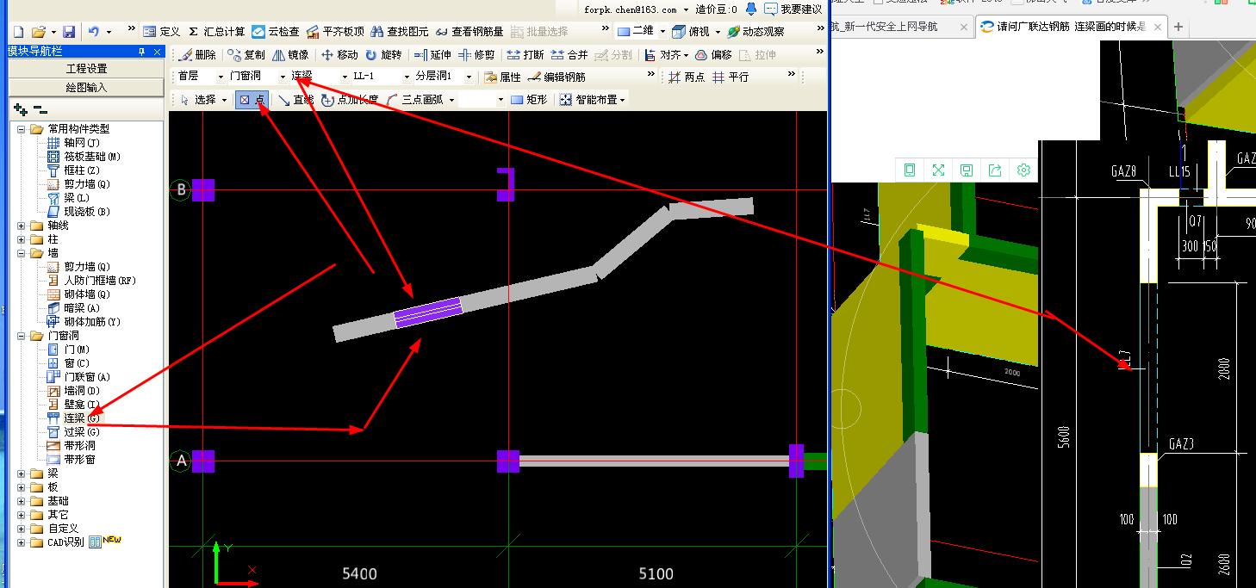Click 复制 copy tool
The height and width of the screenshot is (588, 1256).
tap(246, 54)
